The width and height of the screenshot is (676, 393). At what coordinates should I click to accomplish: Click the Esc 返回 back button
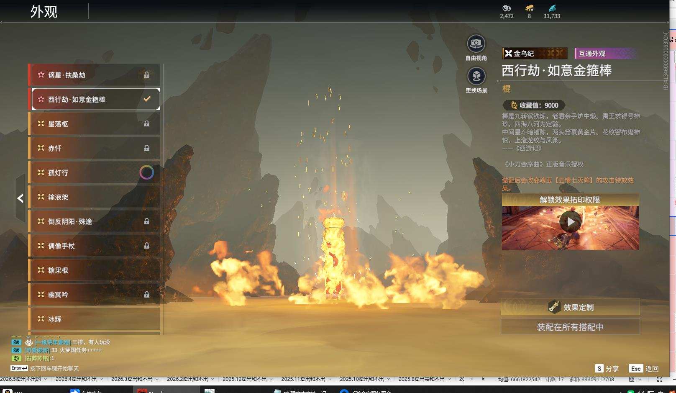(644, 369)
